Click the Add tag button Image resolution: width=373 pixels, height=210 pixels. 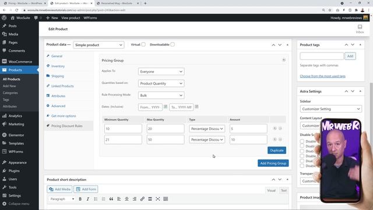(350, 56)
